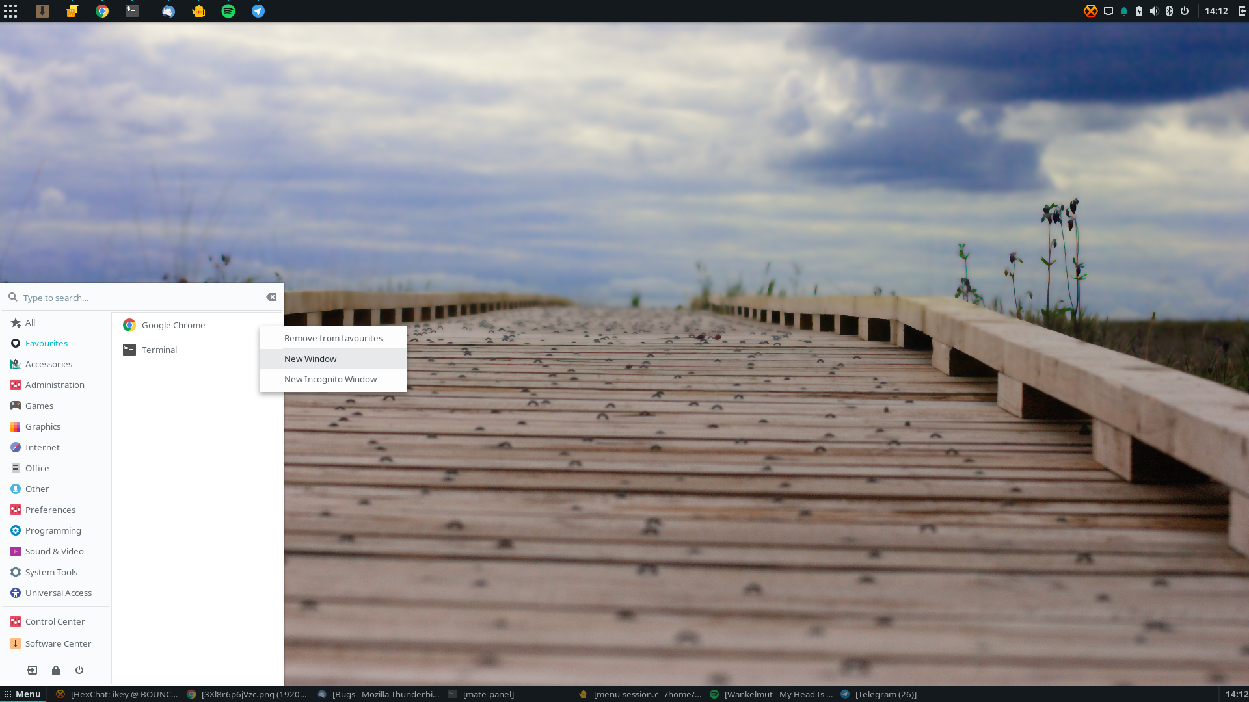This screenshot has width=1249, height=702.
Task: Launch Thunderbird from top panel
Action: coord(168,11)
